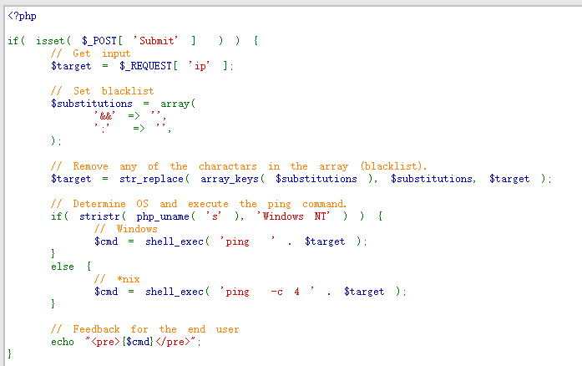Click the <?php opening tag

pos(22,15)
